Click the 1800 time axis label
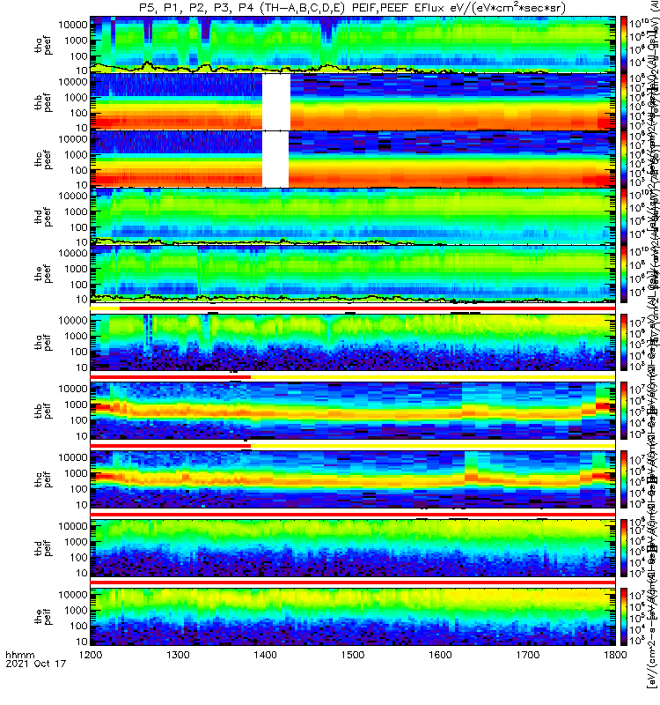 coord(615,655)
